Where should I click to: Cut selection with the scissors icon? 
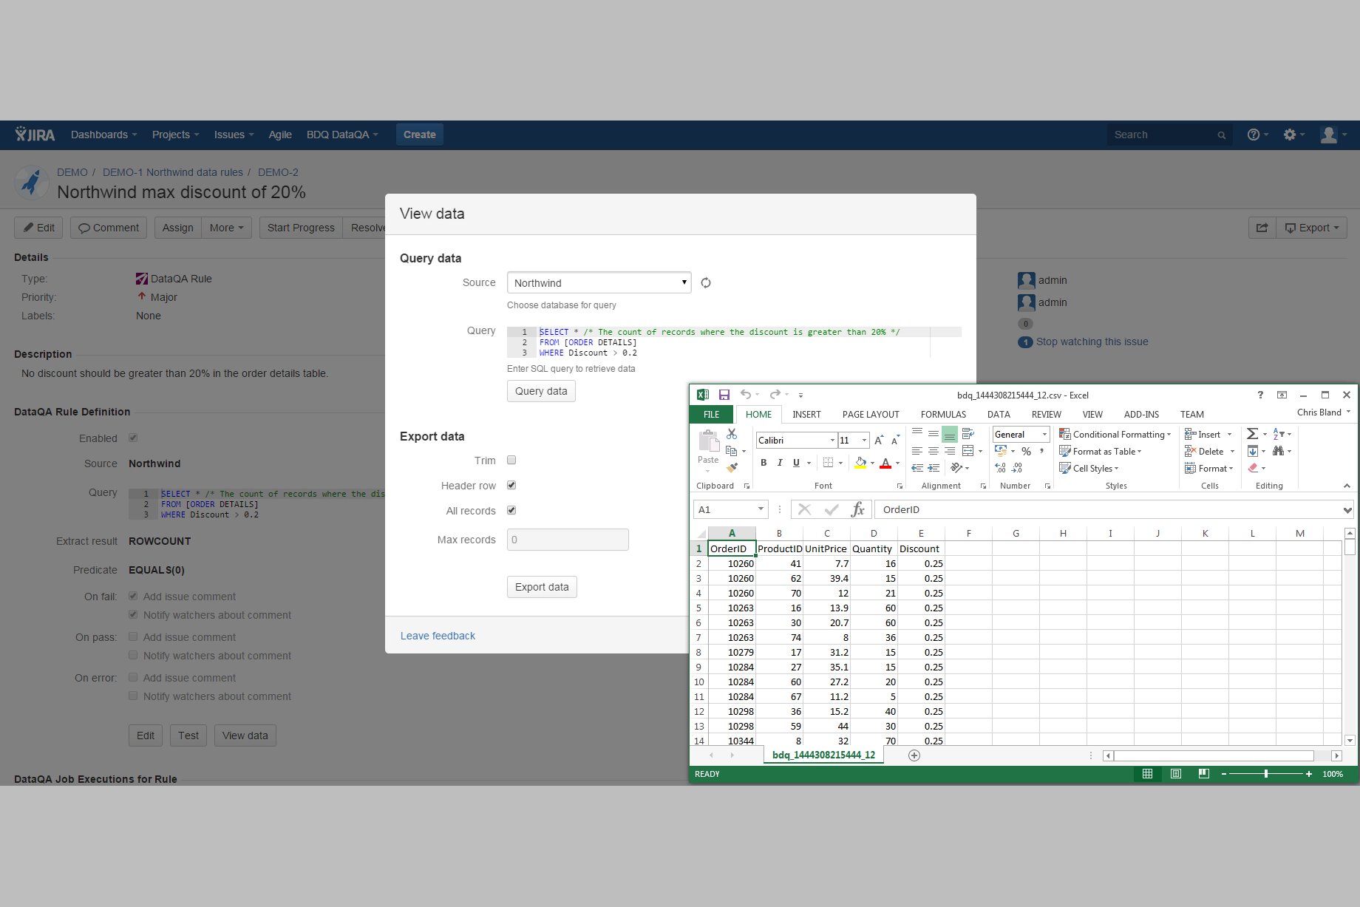732,434
